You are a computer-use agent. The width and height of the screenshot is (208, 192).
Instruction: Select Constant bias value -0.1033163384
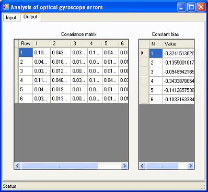pos(178,99)
